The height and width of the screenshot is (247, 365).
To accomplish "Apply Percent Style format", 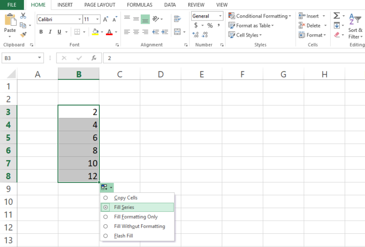I will (210, 25).
